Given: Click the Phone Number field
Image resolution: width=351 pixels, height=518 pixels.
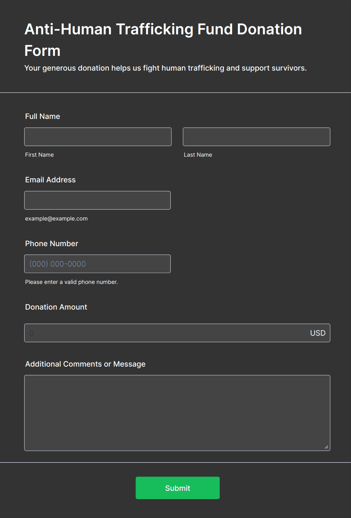Looking at the screenshot, I should coord(97,264).
